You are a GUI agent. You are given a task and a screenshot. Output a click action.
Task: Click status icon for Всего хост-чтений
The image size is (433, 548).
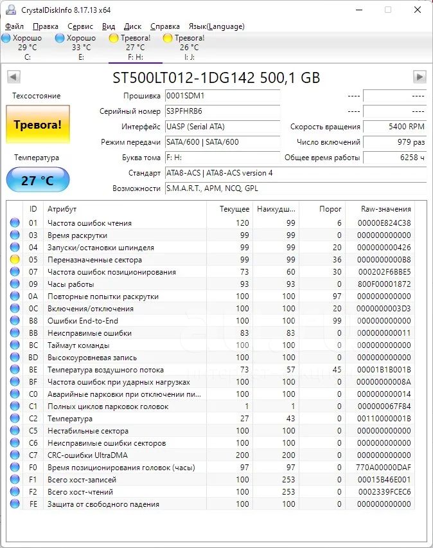point(15,492)
